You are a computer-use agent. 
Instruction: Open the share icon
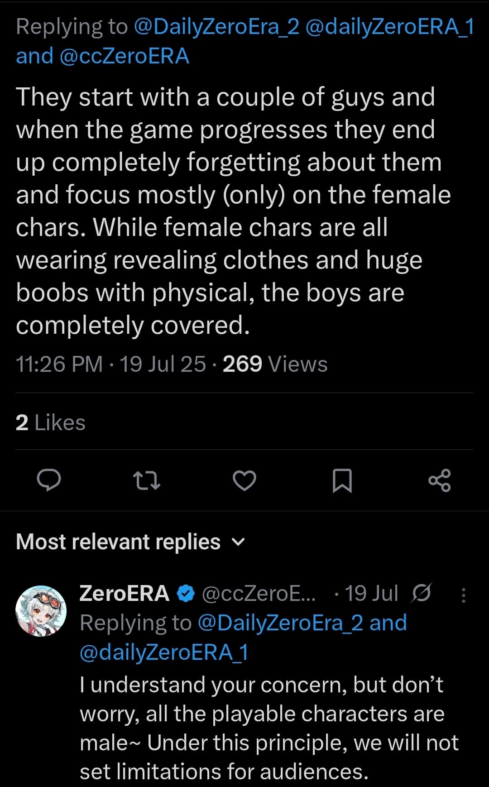click(440, 480)
